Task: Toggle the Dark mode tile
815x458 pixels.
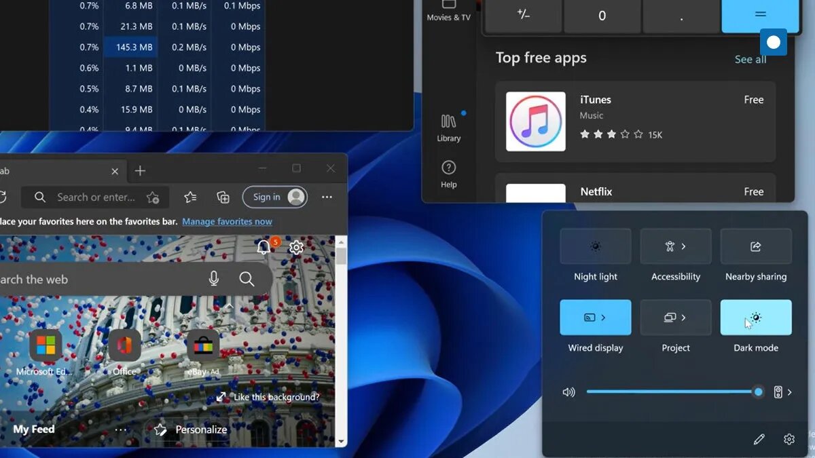Action: [756, 318]
